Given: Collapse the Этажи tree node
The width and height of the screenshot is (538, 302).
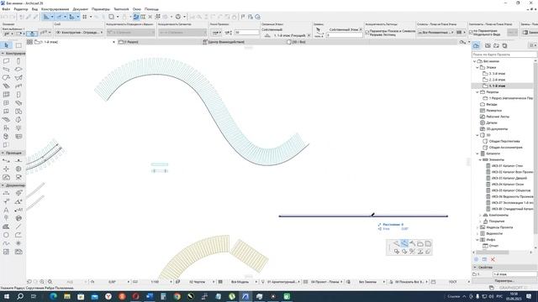Looking at the screenshot, I should 477,67.
